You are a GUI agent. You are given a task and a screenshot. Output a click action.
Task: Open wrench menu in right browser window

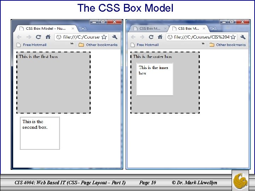[x=243, y=37]
